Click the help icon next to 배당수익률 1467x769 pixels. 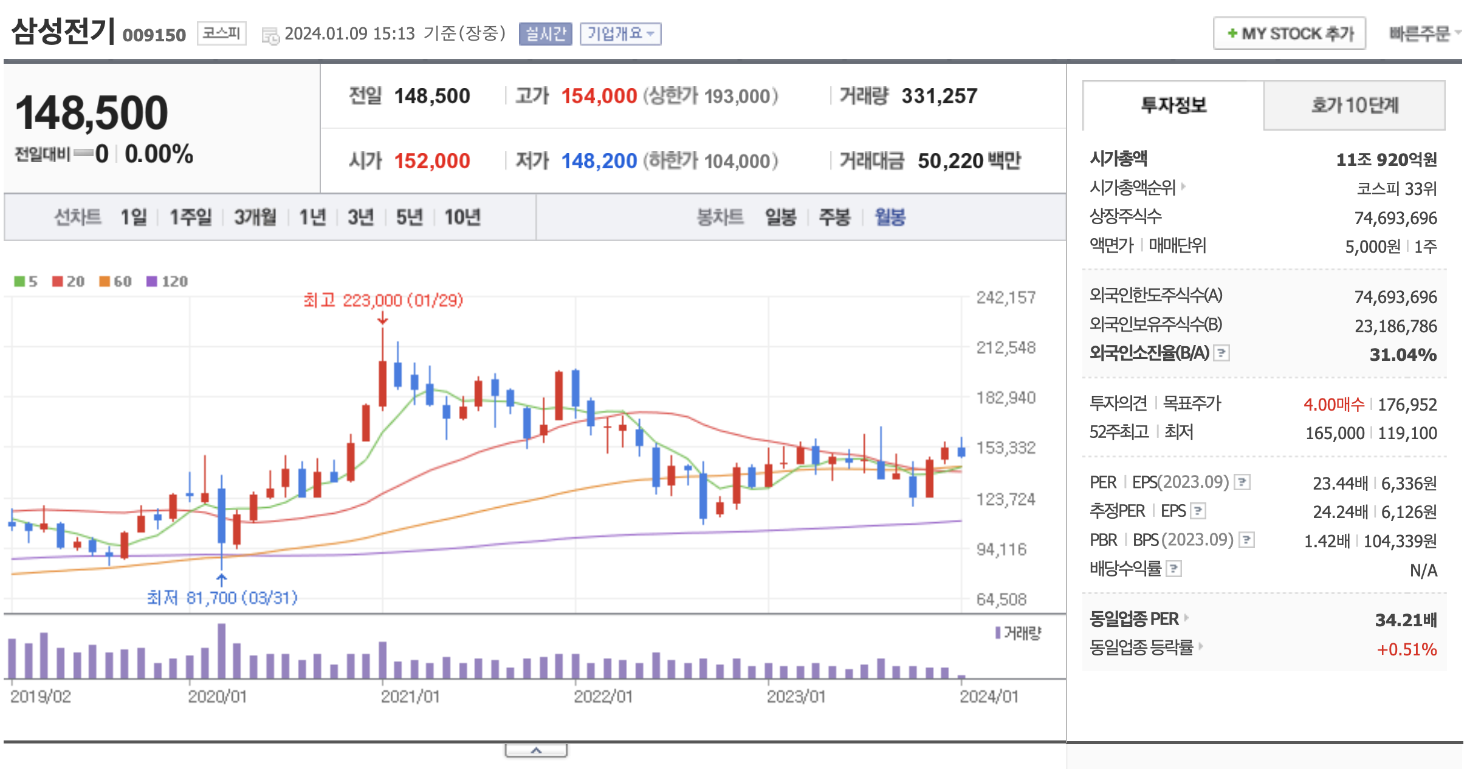pyautogui.click(x=1174, y=569)
